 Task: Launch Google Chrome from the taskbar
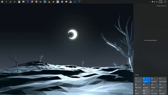(x=36, y=2)
